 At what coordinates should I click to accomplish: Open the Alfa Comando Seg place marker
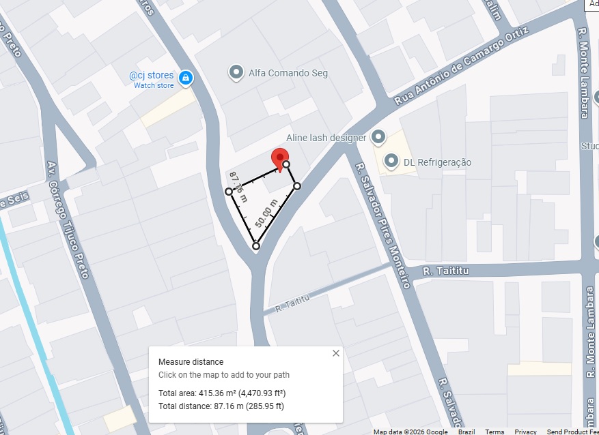(236, 72)
